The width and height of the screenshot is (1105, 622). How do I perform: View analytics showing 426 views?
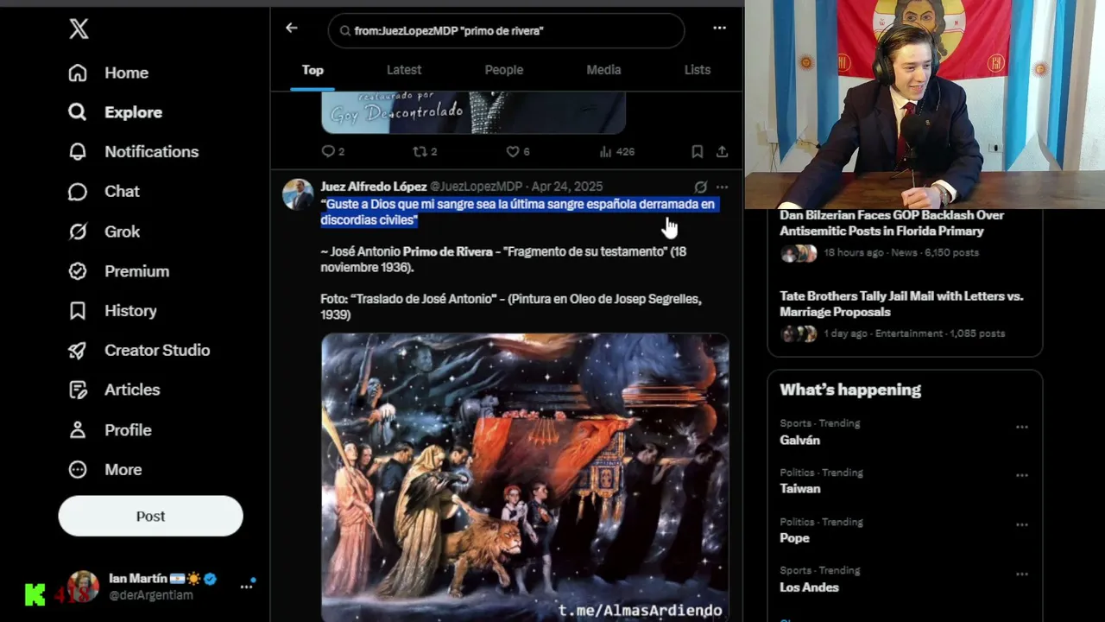tap(616, 151)
